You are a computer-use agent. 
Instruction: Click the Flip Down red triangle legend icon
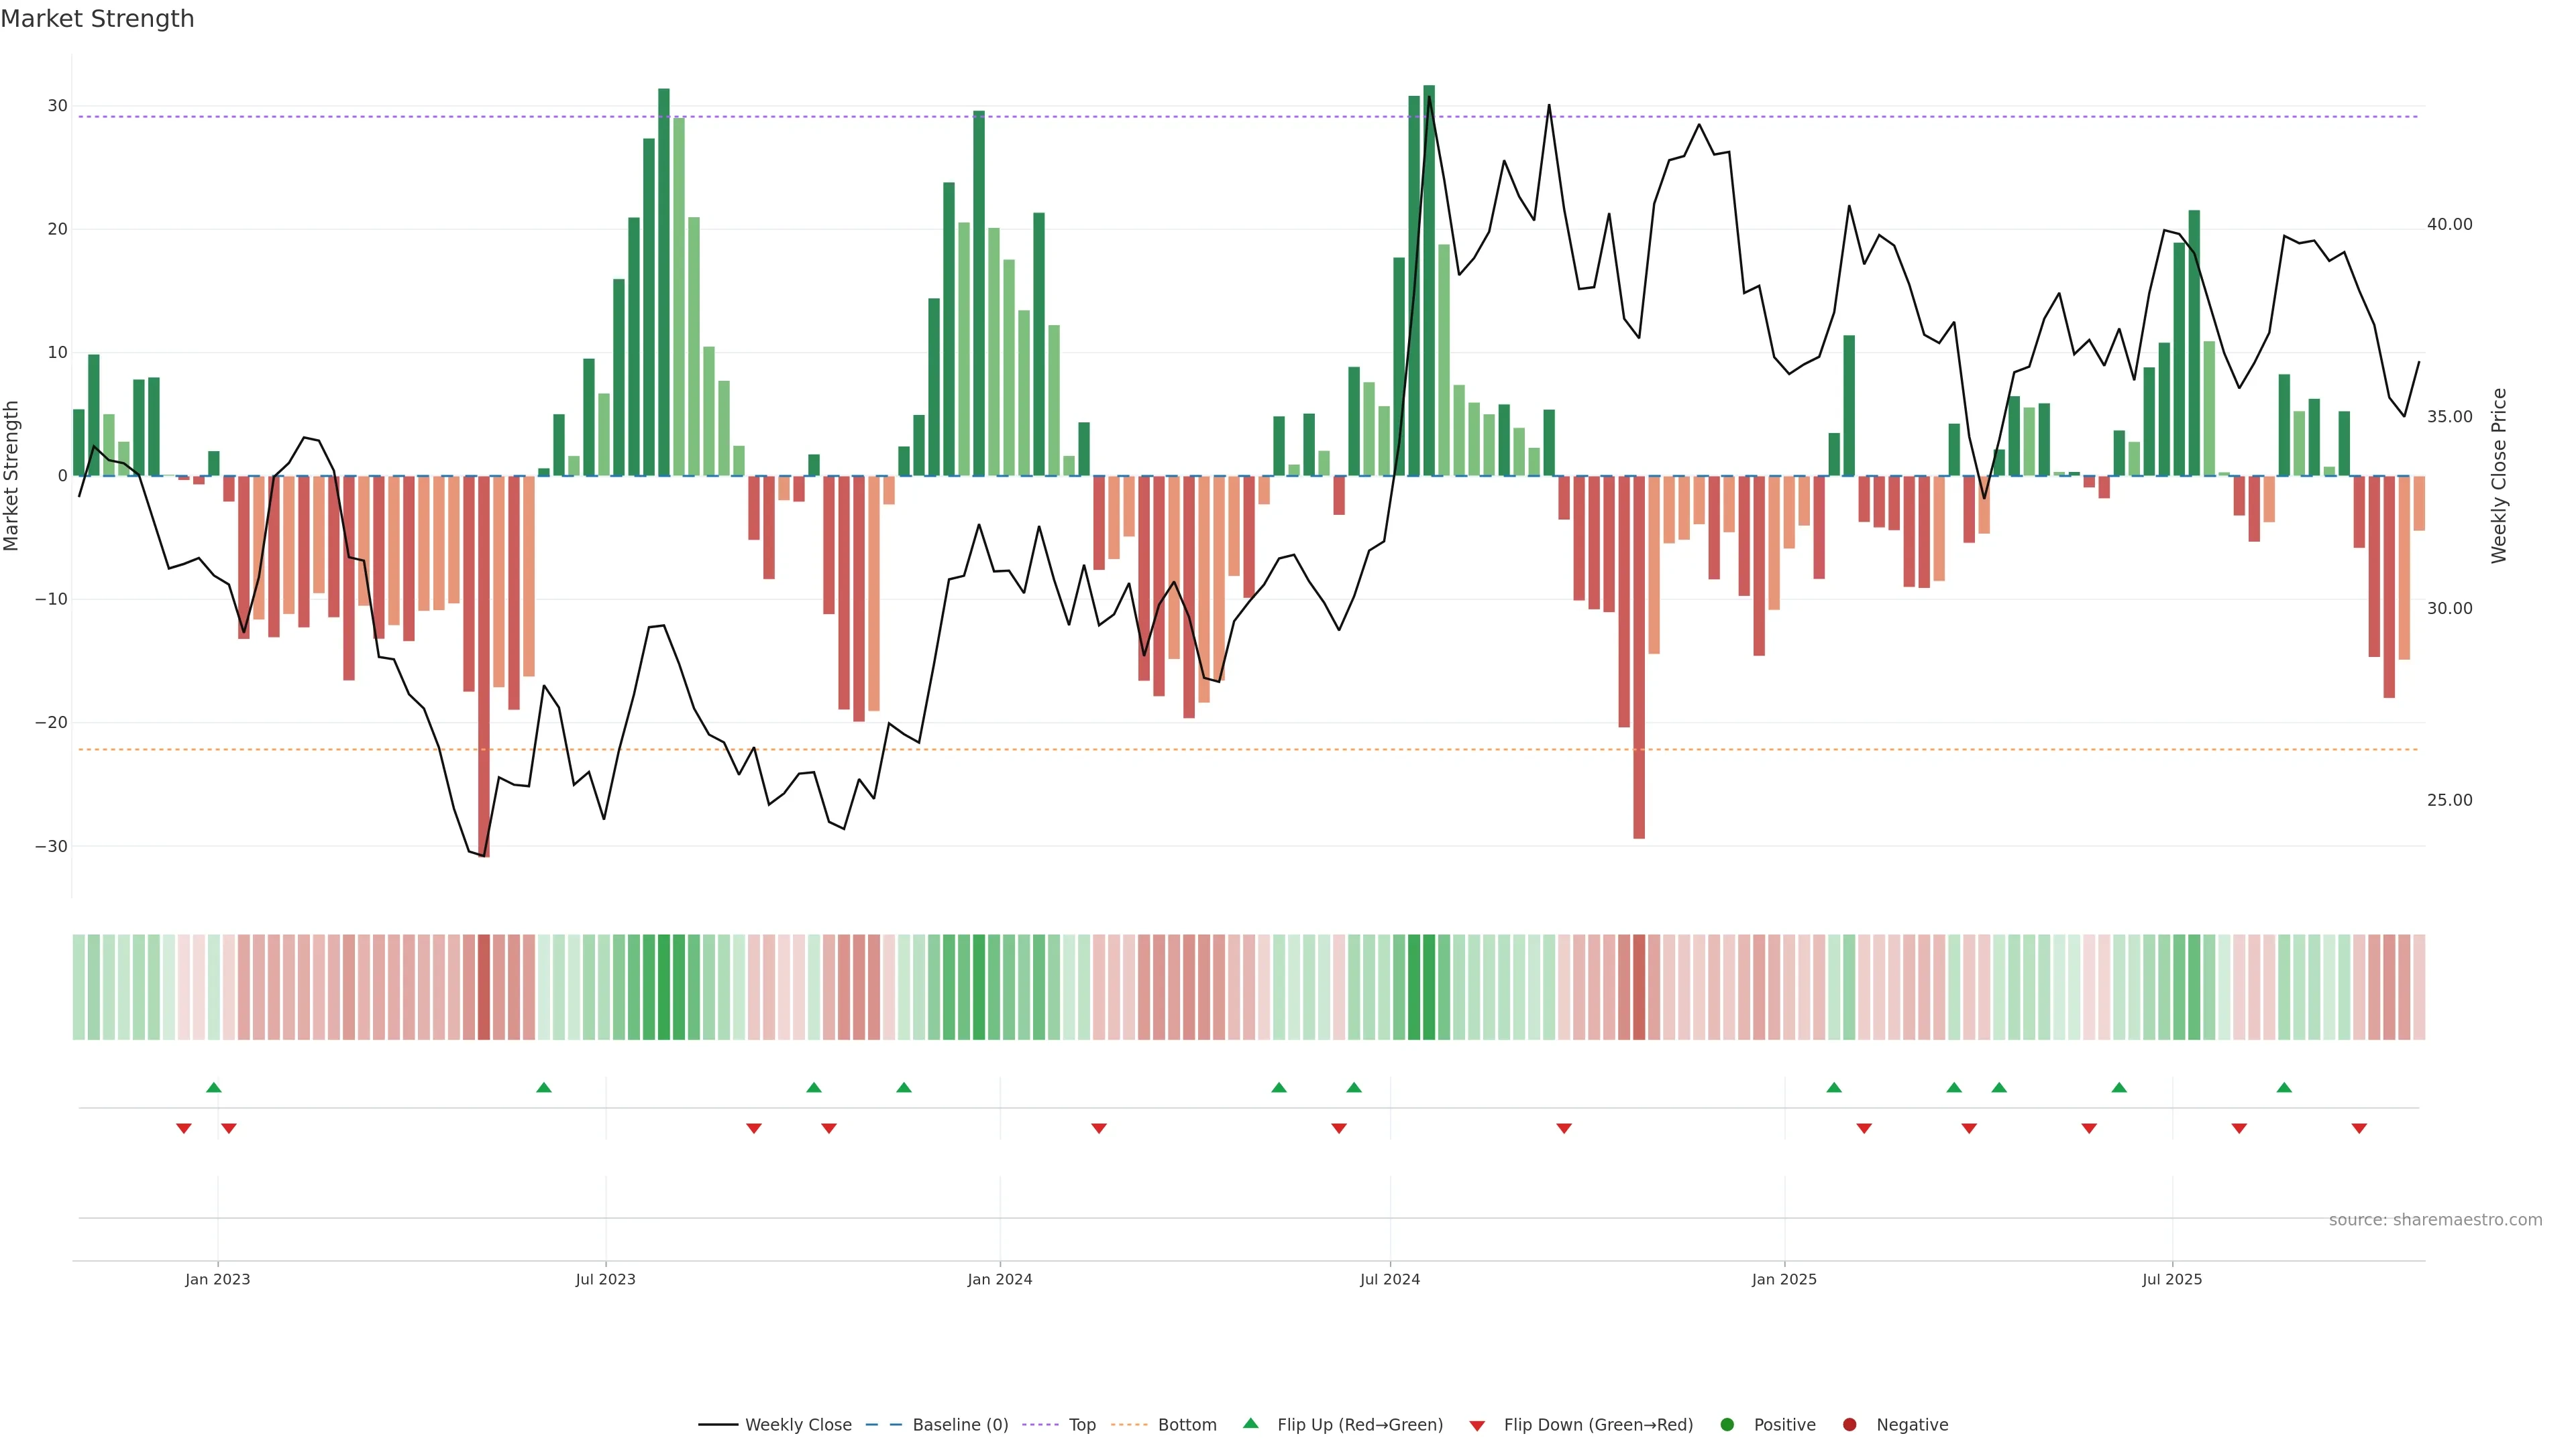[1477, 1425]
